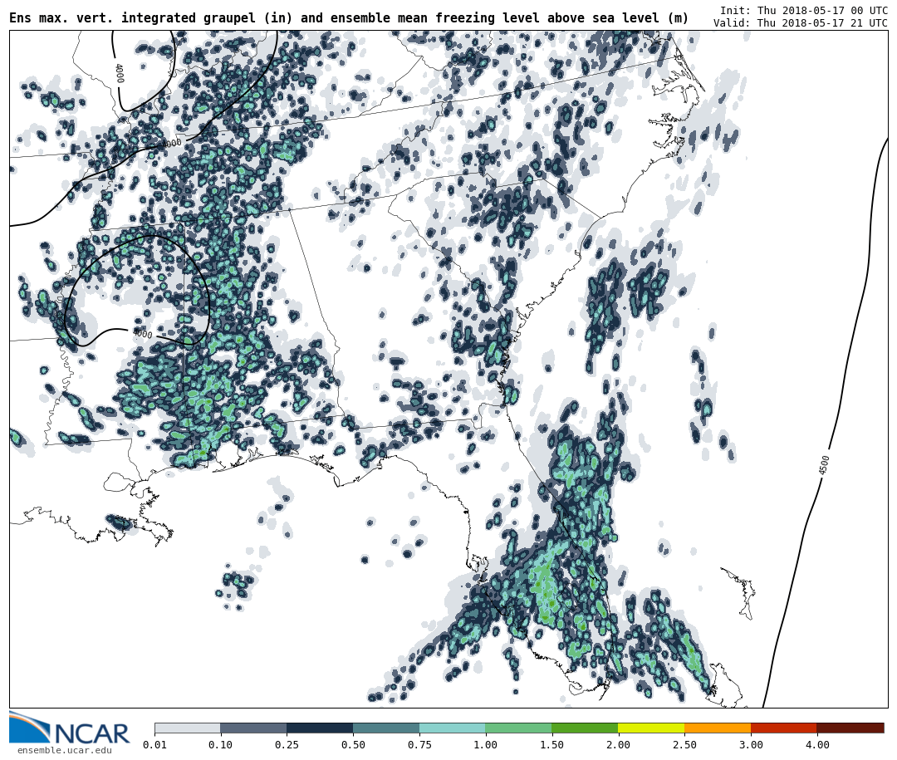This screenshot has height=760, width=897.
Task: Click the NCAR logo
Action: pyautogui.click(x=69, y=729)
